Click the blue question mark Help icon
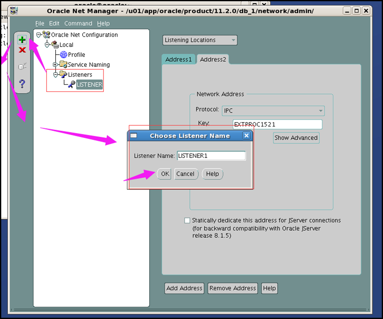The height and width of the screenshot is (319, 383). coord(22,84)
